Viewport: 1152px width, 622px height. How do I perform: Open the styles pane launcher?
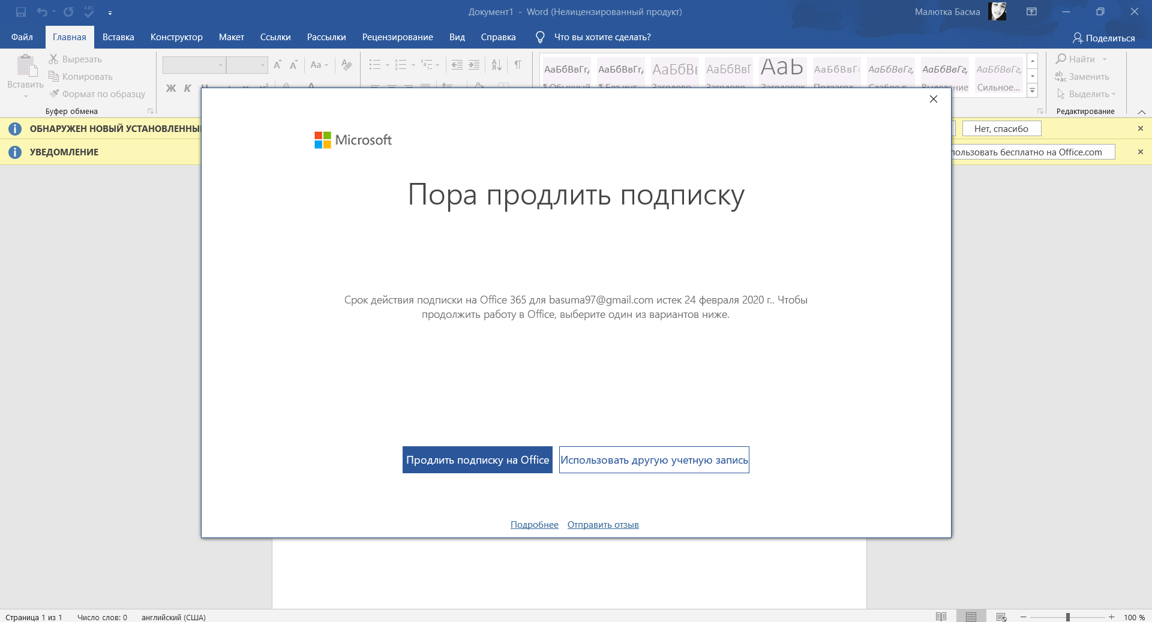1040,111
